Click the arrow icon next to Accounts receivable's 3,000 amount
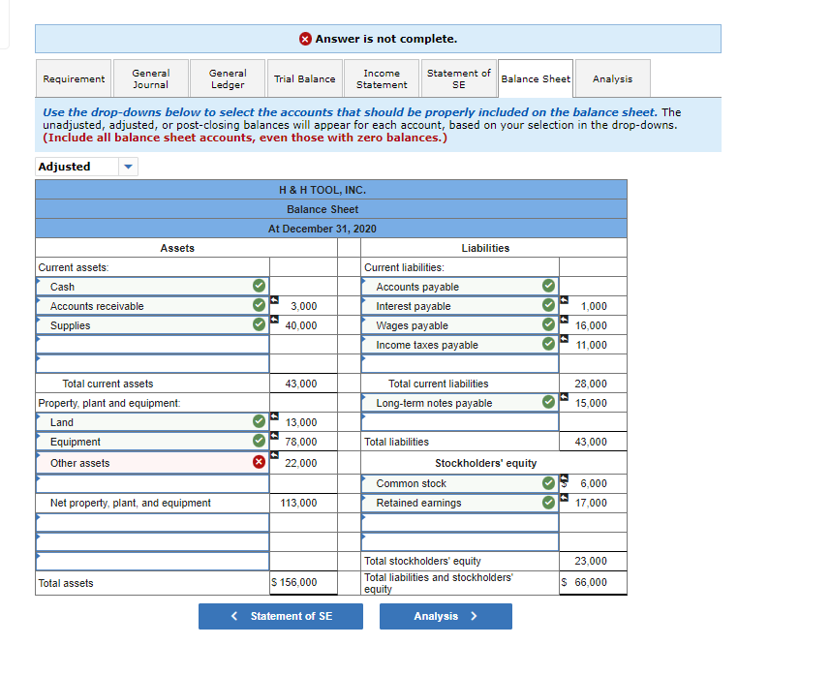The width and height of the screenshot is (830, 676). pos(277,301)
